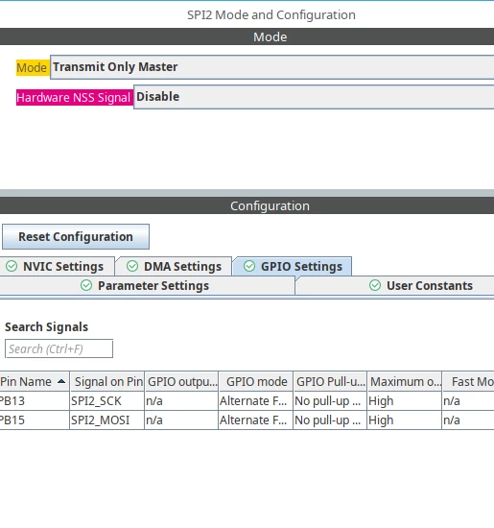
Task: Select the PB15 pin name cell
Action: point(35,420)
